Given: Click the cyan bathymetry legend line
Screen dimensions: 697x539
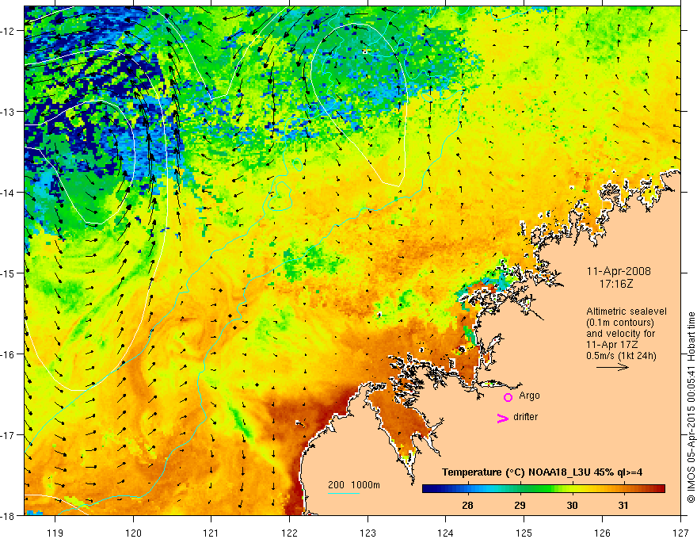Looking at the screenshot, I should [x=344, y=493].
